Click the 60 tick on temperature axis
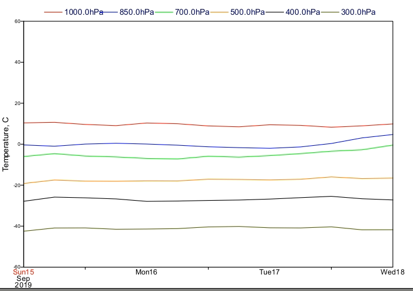 18,21
